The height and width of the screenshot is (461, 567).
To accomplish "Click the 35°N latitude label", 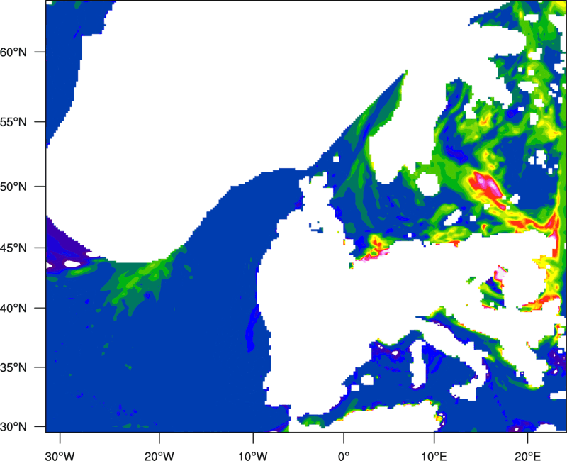I will tap(13, 367).
